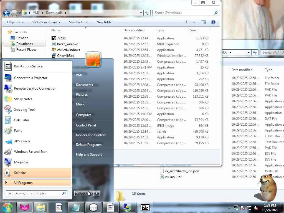Open Music from Start menu
Screen dimensions: 284x213
pos(80,104)
